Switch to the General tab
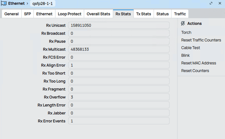Image resolution: width=225 pixels, height=139 pixels. coord(11,14)
